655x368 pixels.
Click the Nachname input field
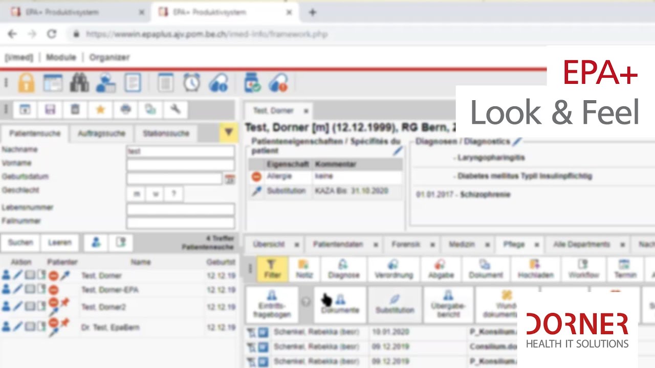click(x=181, y=151)
